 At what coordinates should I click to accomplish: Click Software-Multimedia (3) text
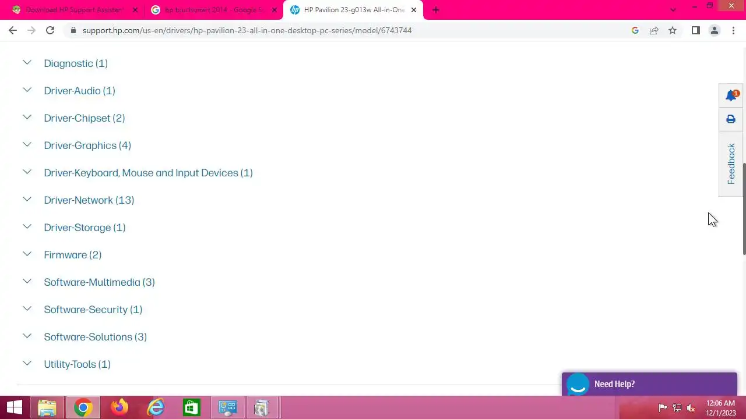click(x=100, y=282)
